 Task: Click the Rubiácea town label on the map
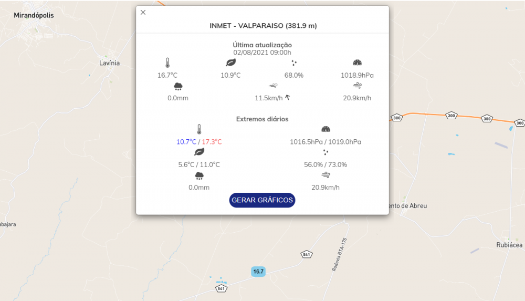[x=509, y=245]
